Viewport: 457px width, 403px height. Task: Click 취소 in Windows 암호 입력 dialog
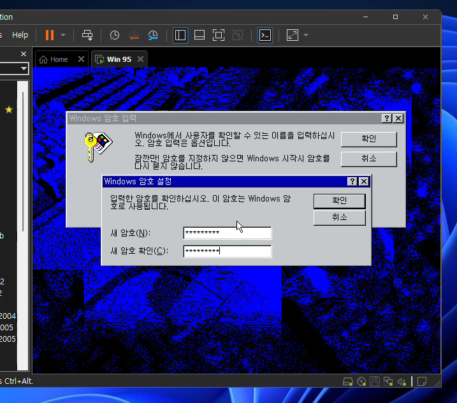coord(368,159)
